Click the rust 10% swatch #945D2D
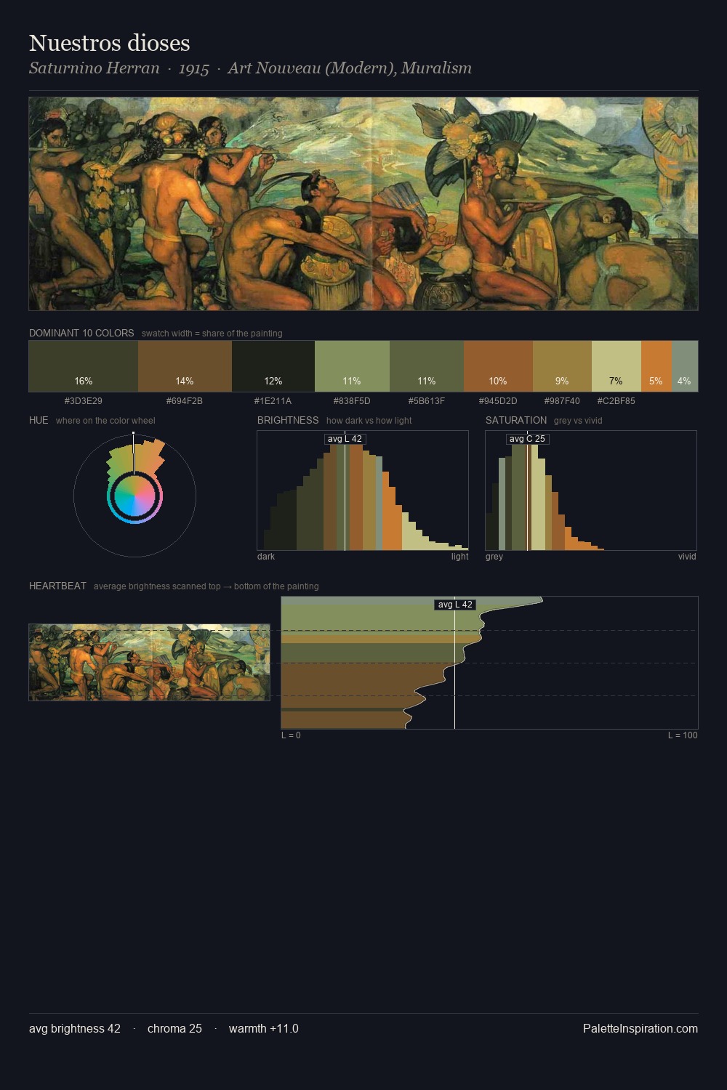This screenshot has height=1090, width=727. 498,366
